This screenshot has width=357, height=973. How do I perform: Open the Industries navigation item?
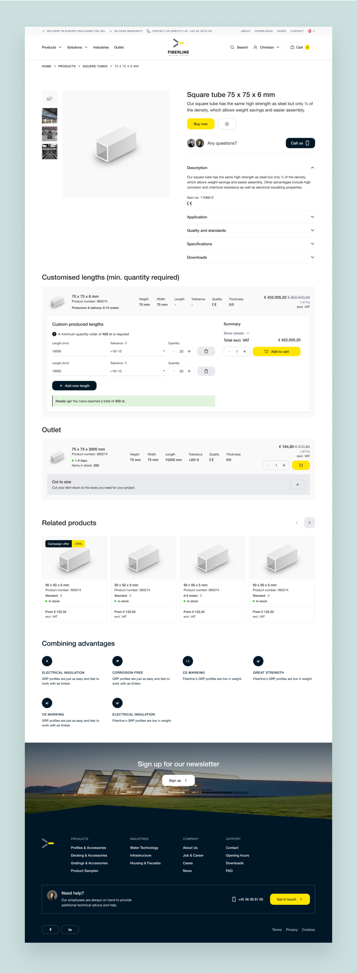point(101,48)
